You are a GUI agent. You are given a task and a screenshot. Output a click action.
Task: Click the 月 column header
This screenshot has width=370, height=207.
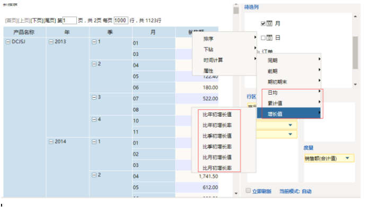[x=153, y=32]
